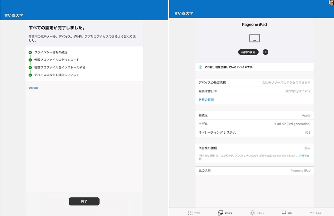The height and width of the screenshot is (216, 334).
Task: Click the tablet device icon
Action: coord(254,38)
